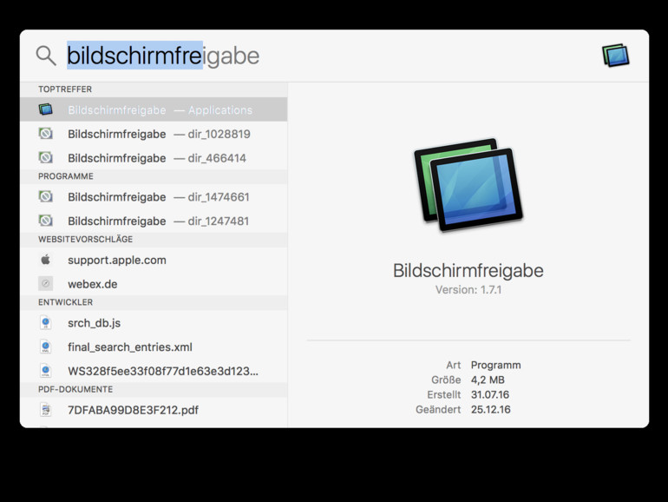Click the PDF icon for 7DFABA99D8E3F212.pdf

(46, 410)
